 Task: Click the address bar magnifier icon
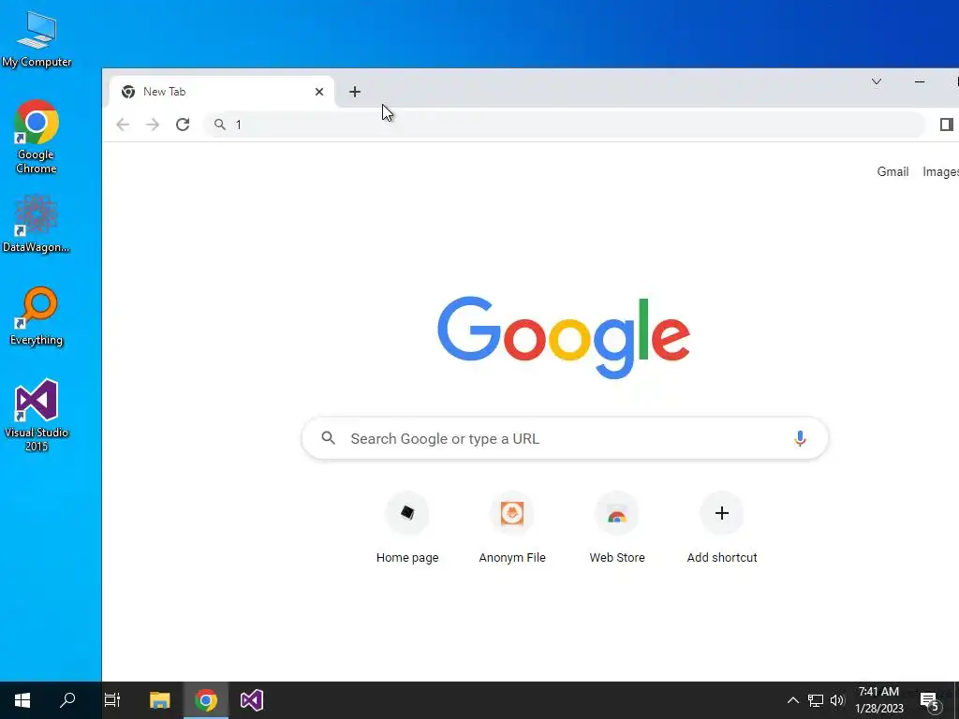coord(219,125)
